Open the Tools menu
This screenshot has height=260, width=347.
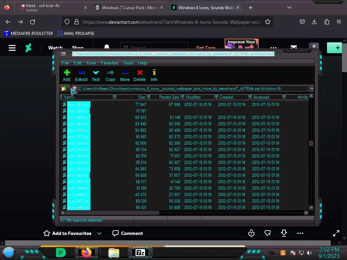pyautogui.click(x=128, y=63)
